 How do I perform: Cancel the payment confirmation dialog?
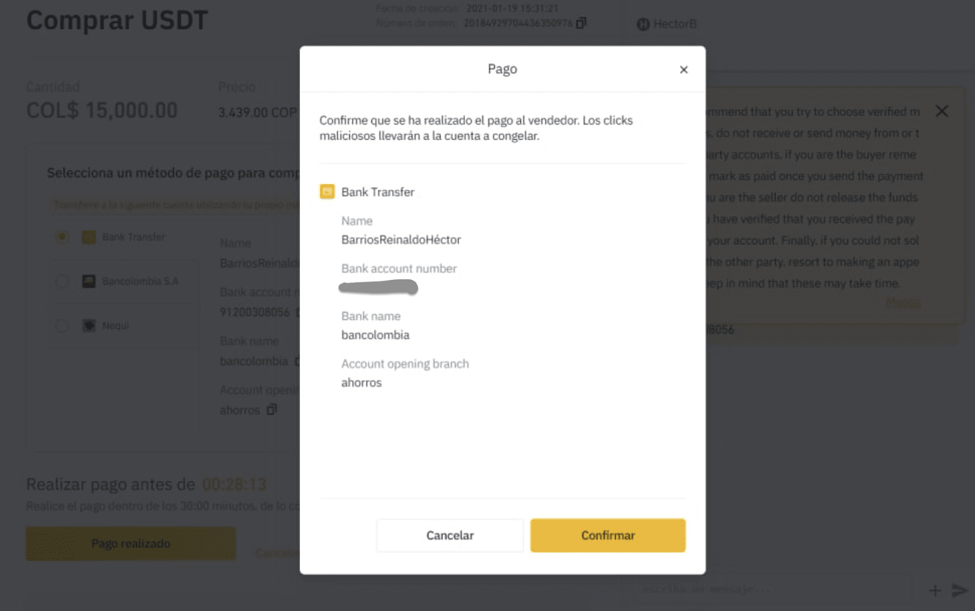pos(450,535)
